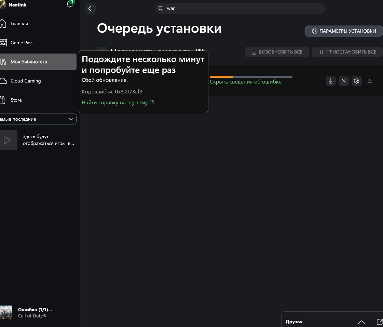Click ПРИОСТАНОВИТЬ ВСЕ button
Screen dimensions: 383x327
347,52
